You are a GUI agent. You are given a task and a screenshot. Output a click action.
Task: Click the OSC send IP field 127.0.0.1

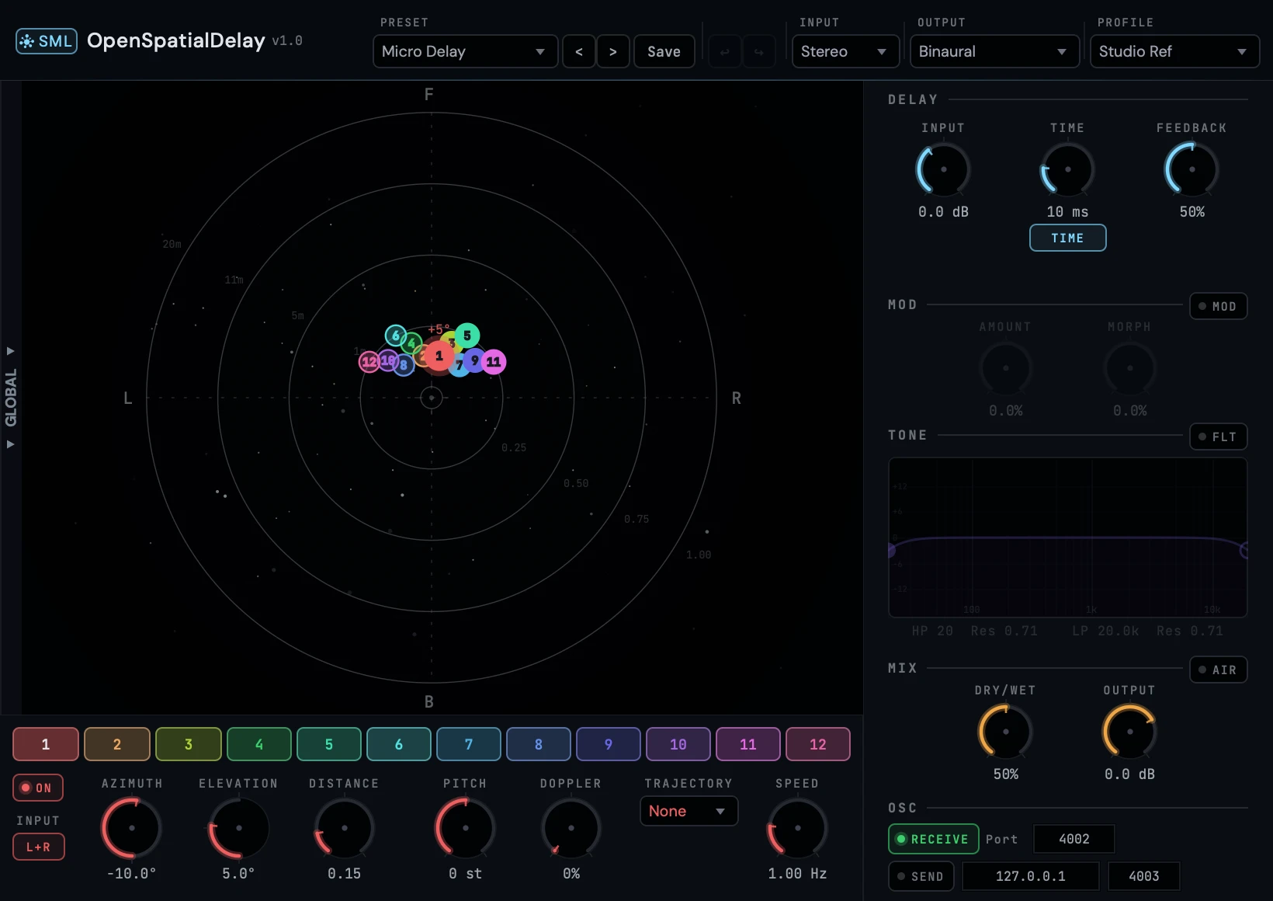(x=1031, y=876)
